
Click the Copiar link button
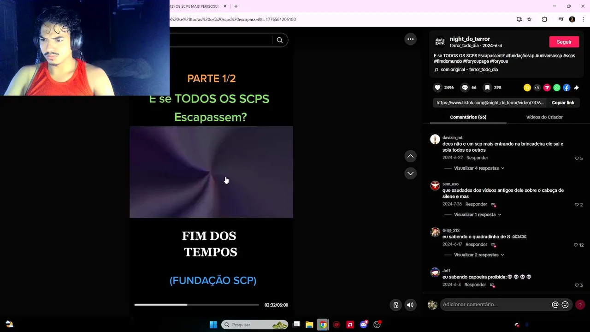click(563, 103)
